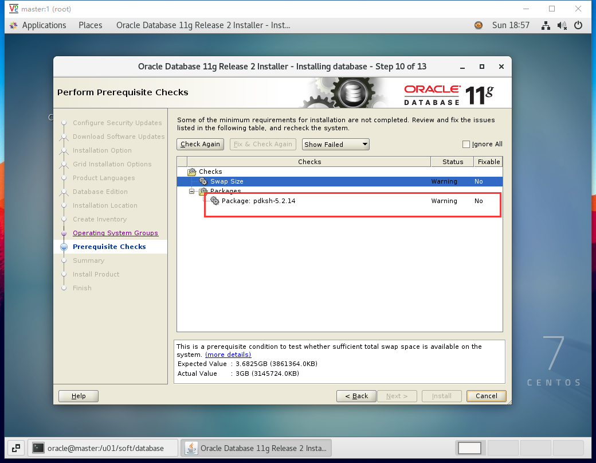Open the power menu icon
This screenshot has width=596, height=463.
click(x=578, y=25)
